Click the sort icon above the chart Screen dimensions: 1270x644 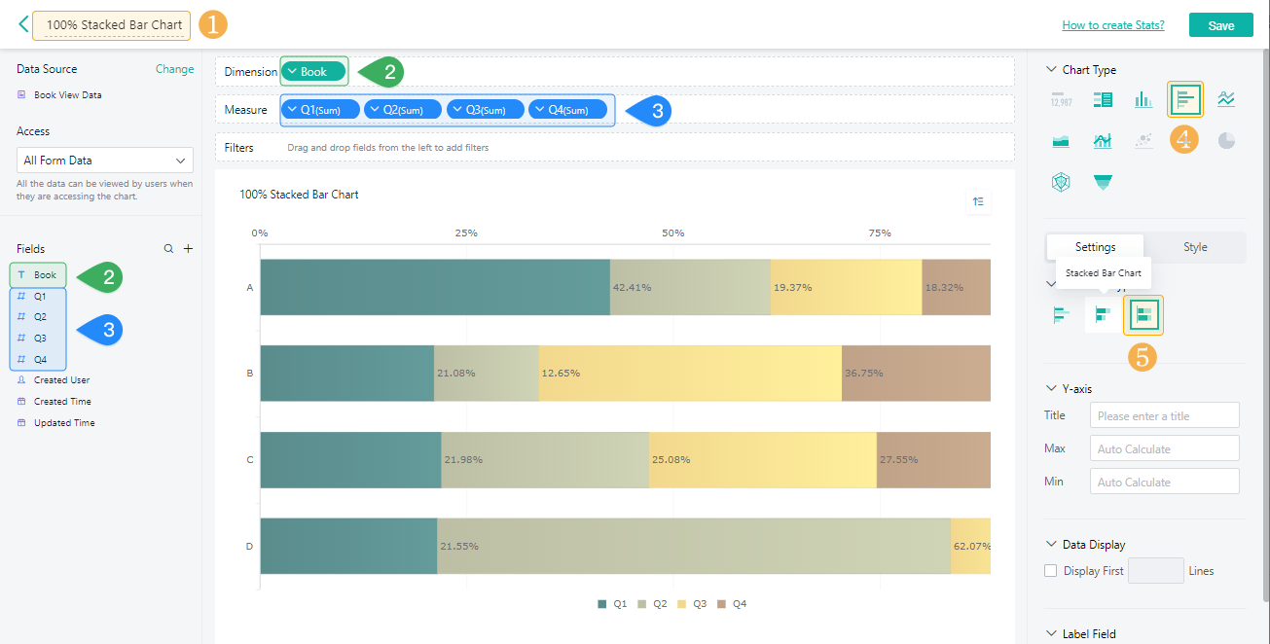[x=978, y=201]
